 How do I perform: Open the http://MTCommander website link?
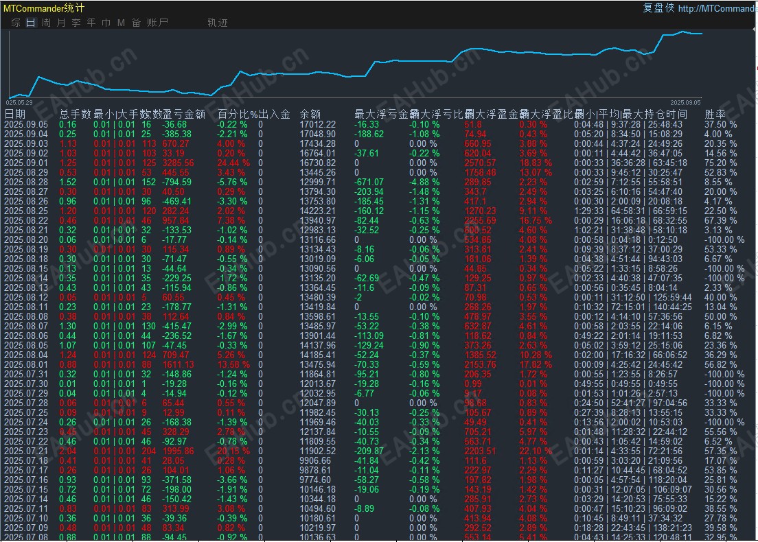point(717,8)
